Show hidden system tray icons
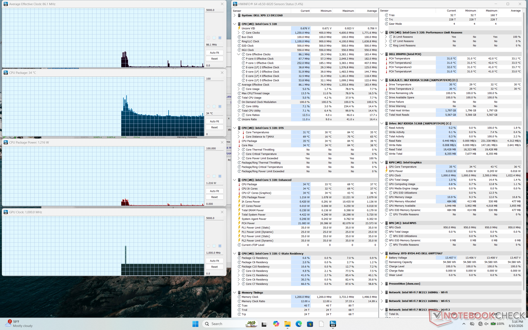Screen dimensions: 528x330 pos(464,324)
